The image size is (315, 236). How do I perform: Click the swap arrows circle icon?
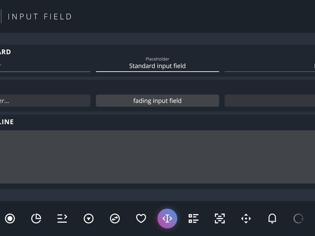pos(115,219)
